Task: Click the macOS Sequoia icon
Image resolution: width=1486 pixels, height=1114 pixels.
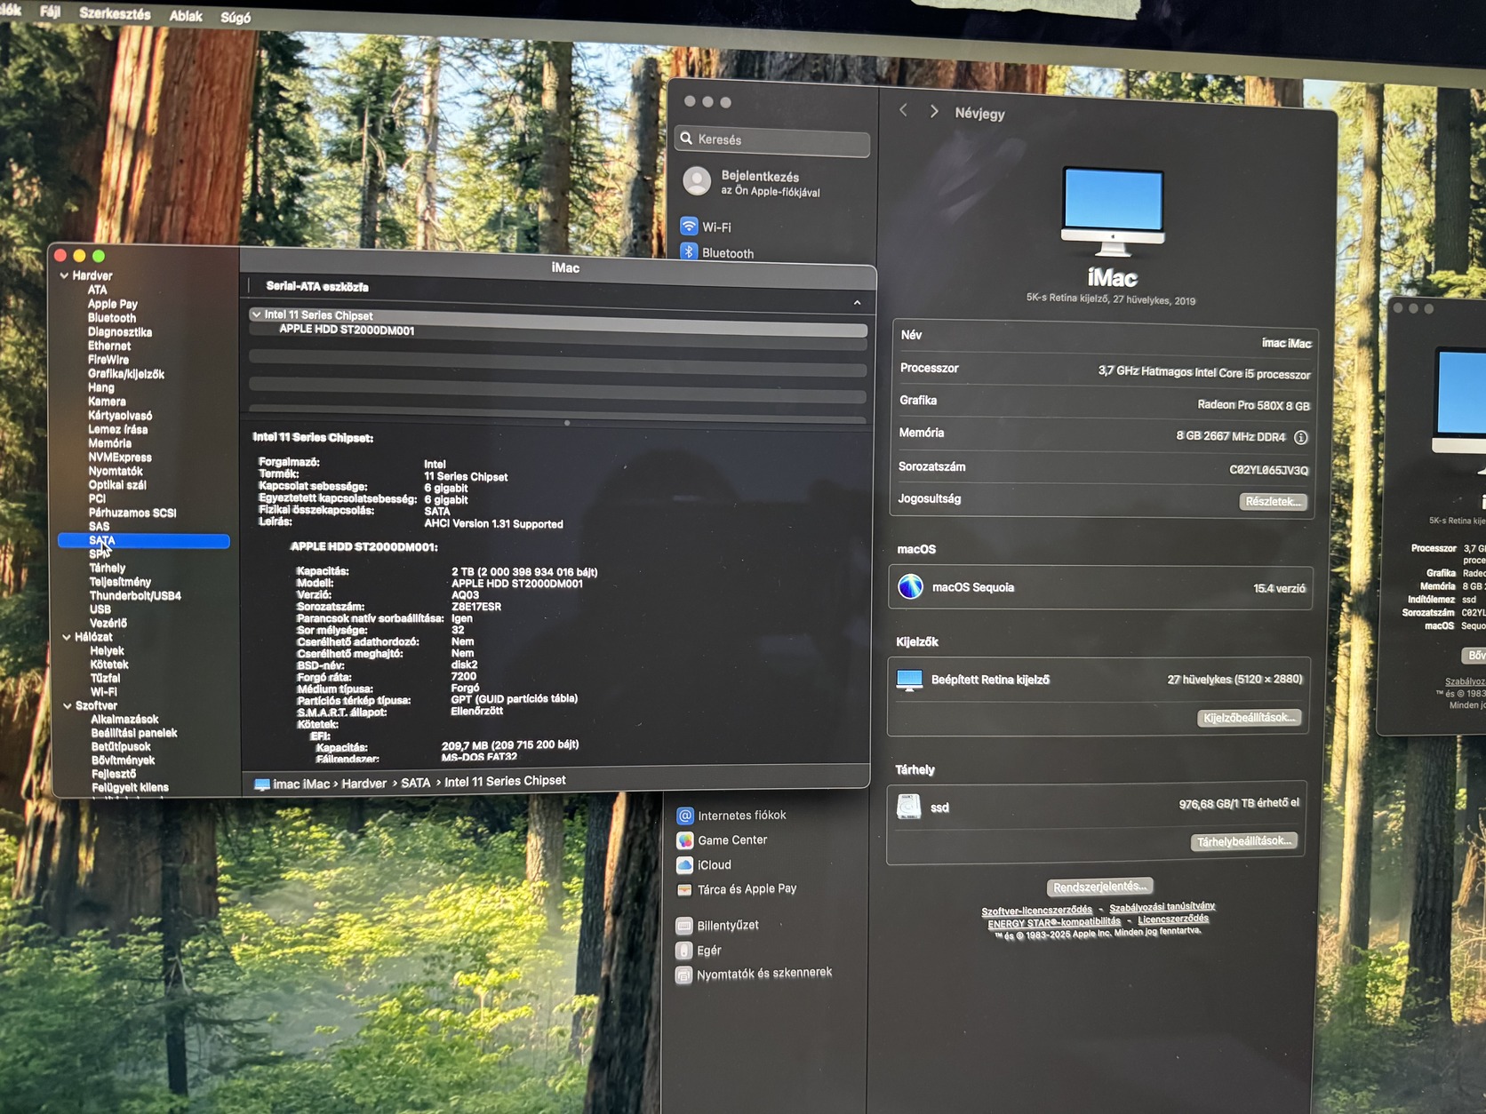Action: (x=910, y=586)
